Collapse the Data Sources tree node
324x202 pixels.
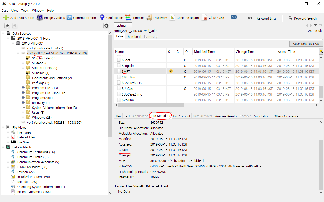(3, 33)
